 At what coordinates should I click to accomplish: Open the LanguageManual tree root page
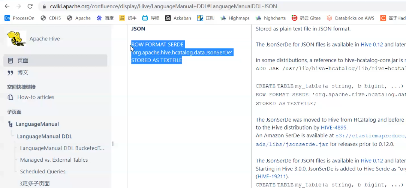[x=37, y=124]
